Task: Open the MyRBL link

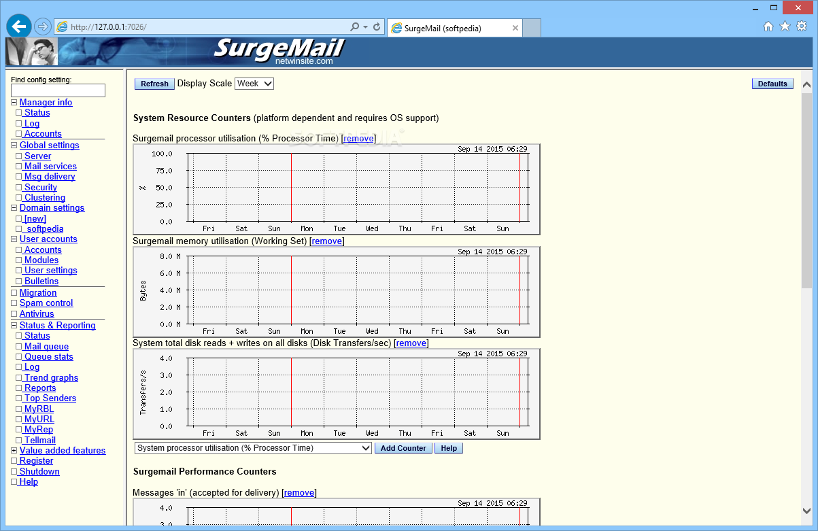Action: point(39,409)
